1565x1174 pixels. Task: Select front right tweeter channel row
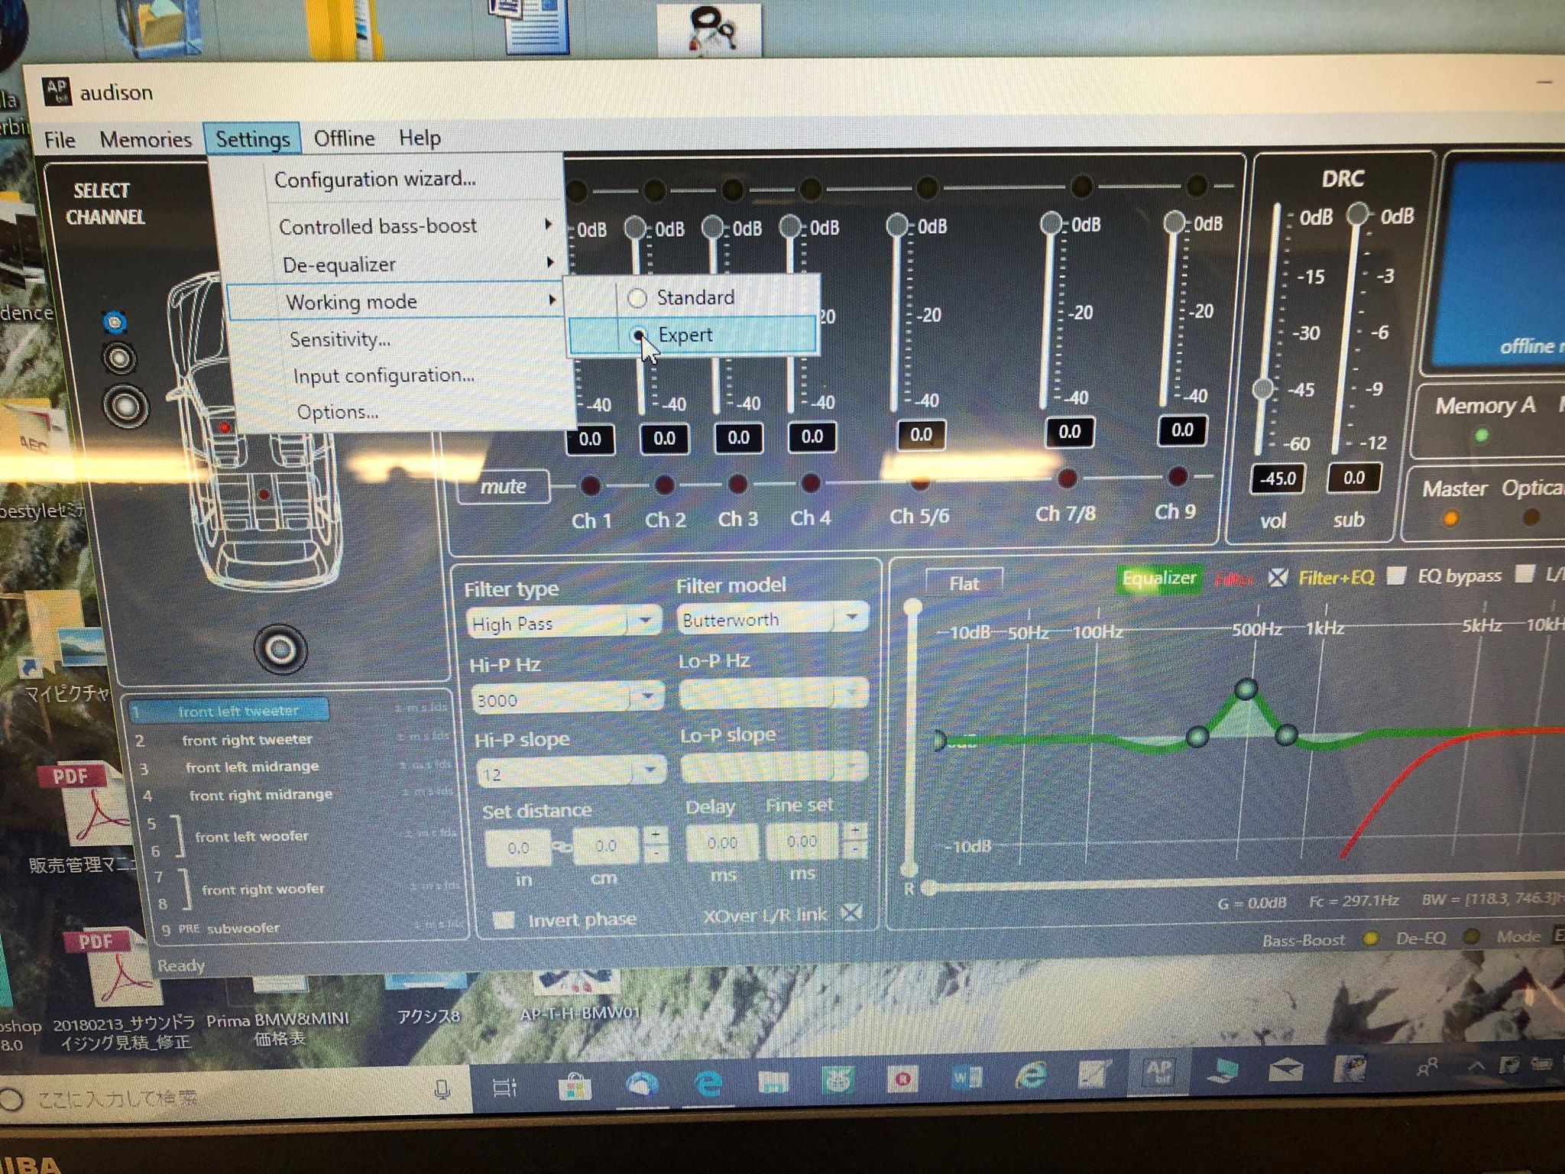coord(247,739)
